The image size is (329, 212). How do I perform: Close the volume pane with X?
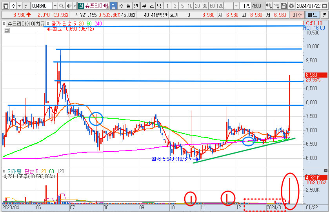(325, 171)
